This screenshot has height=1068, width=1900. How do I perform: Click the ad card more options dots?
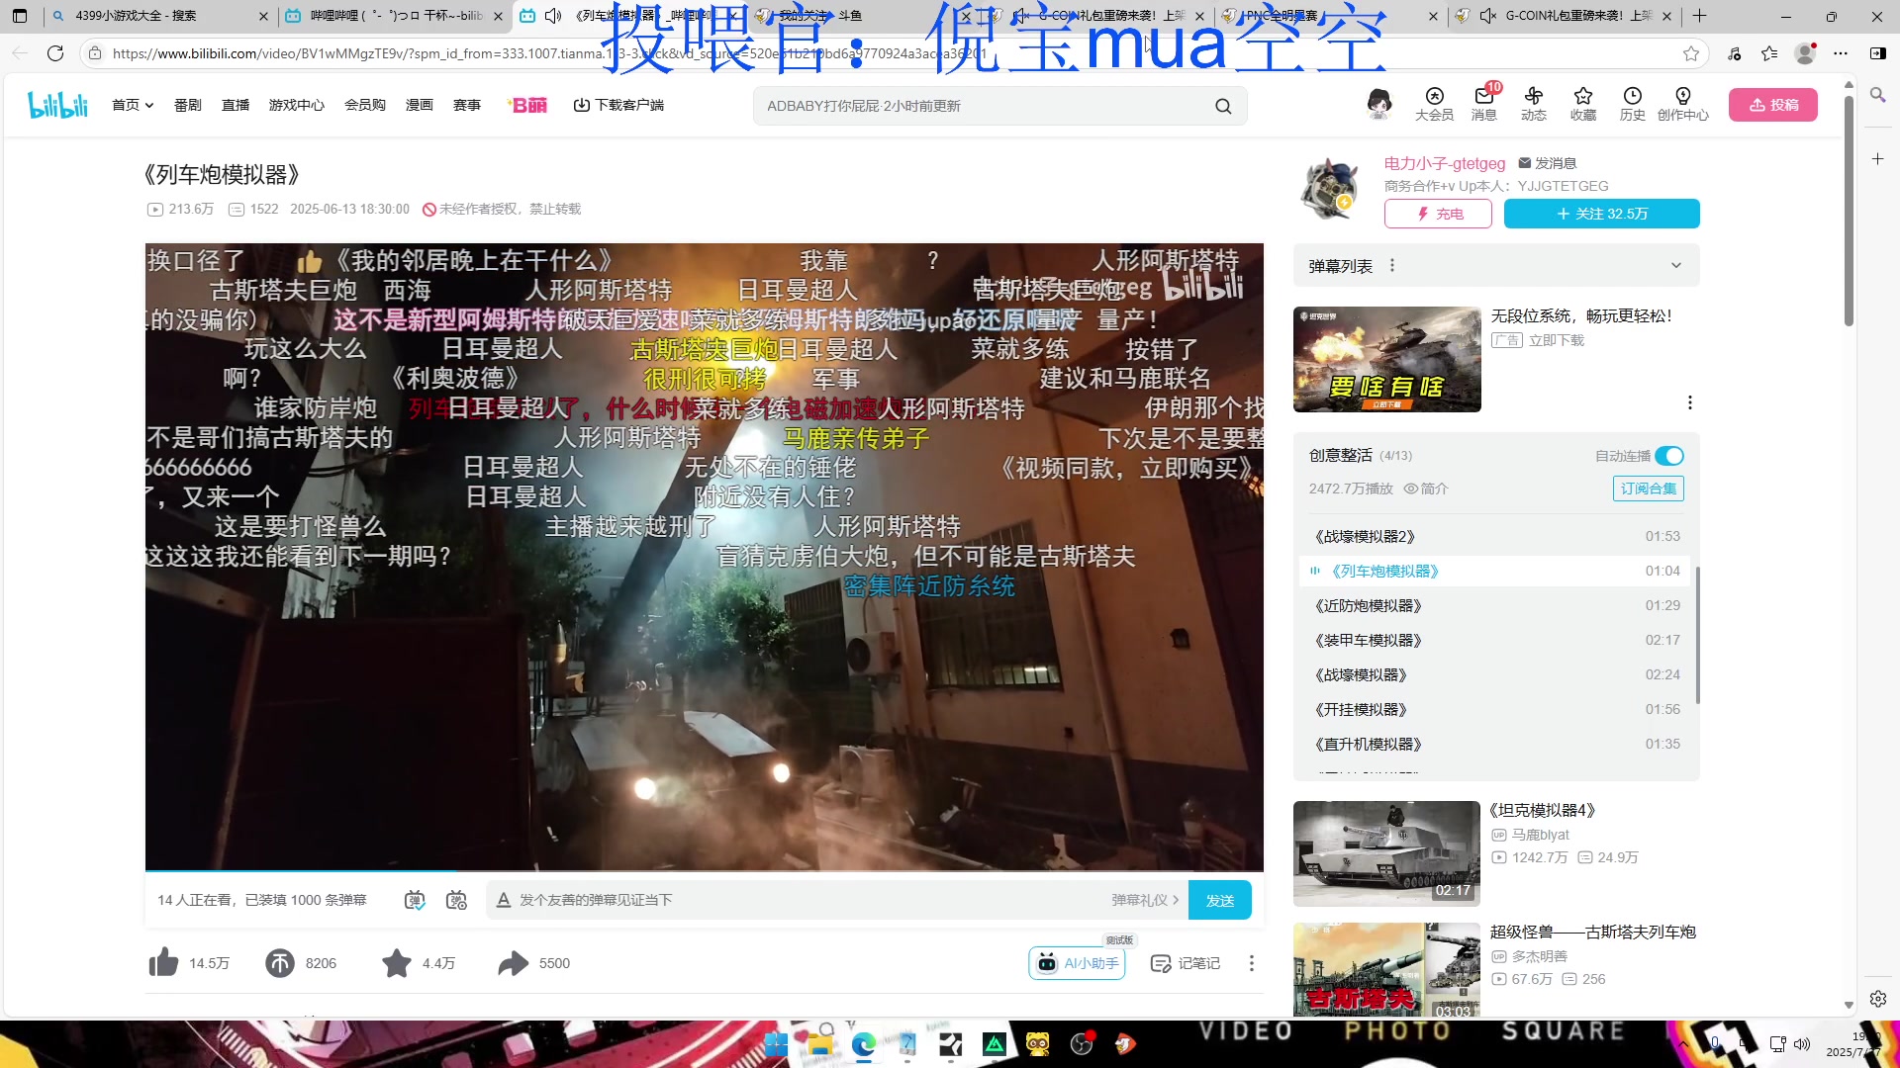[x=1689, y=402]
